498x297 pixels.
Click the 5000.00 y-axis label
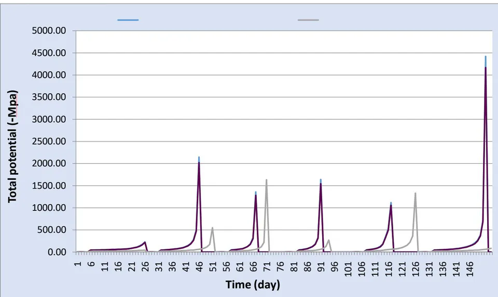[49, 31]
